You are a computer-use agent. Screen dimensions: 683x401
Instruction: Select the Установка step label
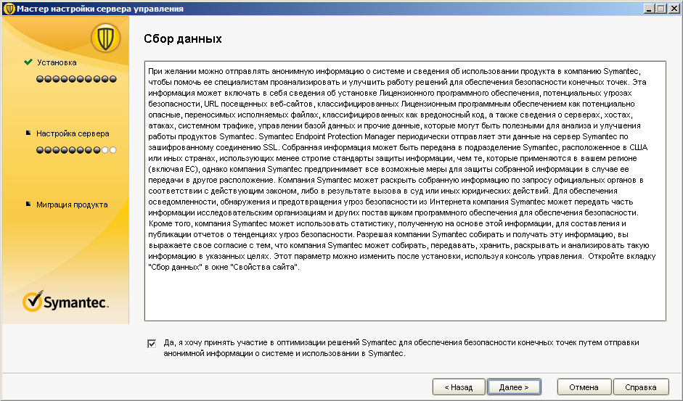tap(57, 62)
